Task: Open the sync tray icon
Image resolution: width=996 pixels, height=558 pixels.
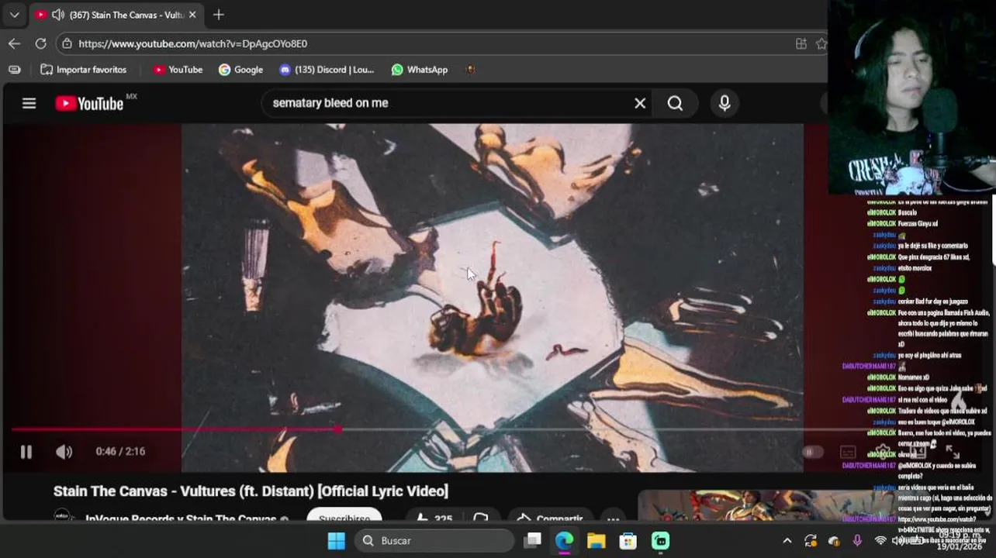Action: pyautogui.click(x=811, y=540)
